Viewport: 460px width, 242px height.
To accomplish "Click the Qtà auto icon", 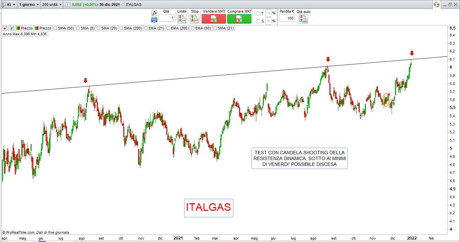I will click(x=303, y=19).
